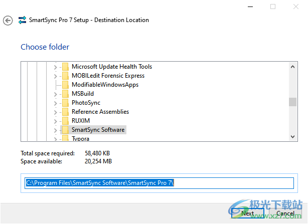The height and width of the screenshot is (224, 308).
Task: Expand the PhotoSync tree node
Action: (55, 103)
